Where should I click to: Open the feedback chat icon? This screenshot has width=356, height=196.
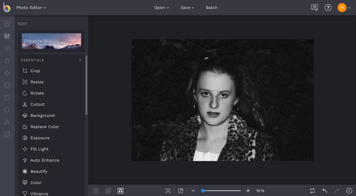315,8
